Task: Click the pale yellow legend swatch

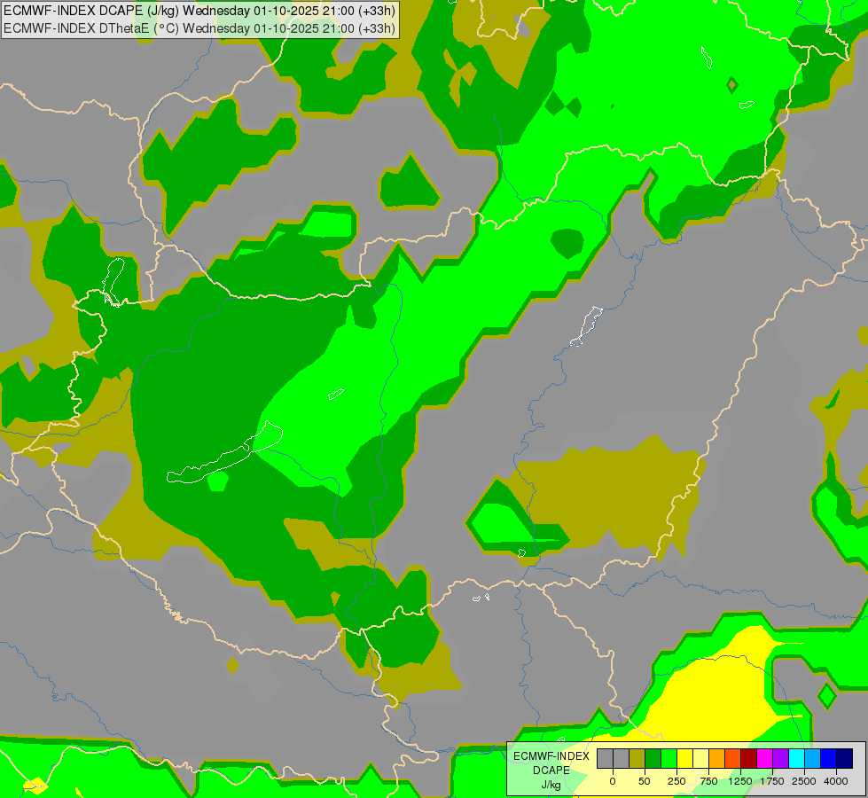Action: pos(700,758)
